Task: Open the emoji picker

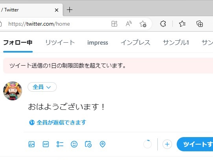Action: click(x=74, y=144)
